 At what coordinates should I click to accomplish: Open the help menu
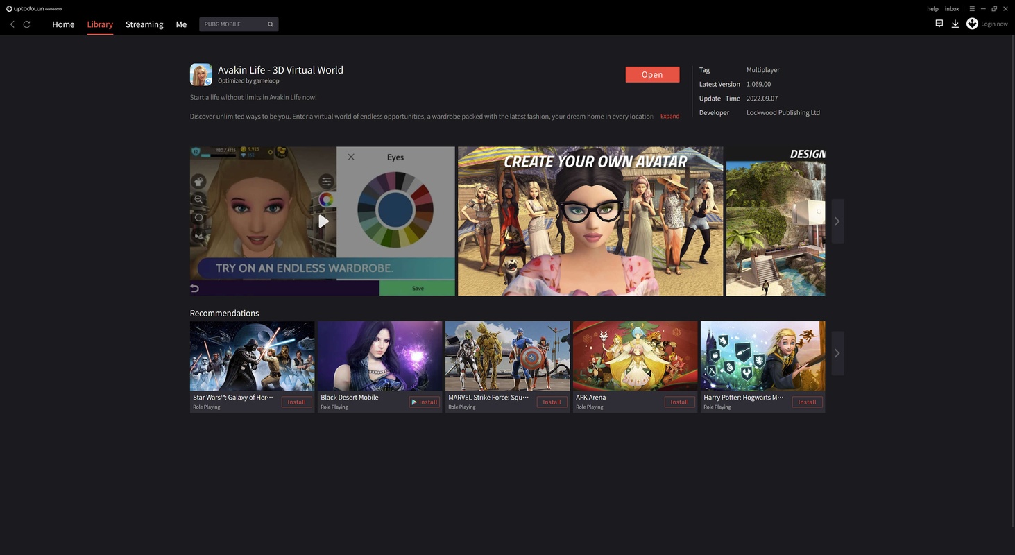tap(932, 9)
